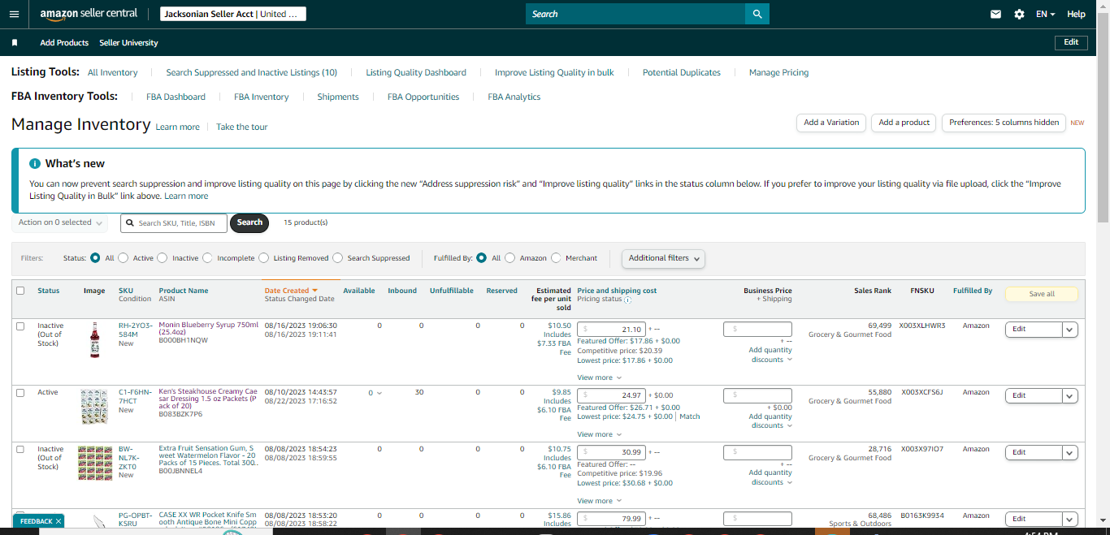The image size is (1110, 535).
Task: Open the Action on 0 selected dropdown
Action: pyautogui.click(x=60, y=222)
